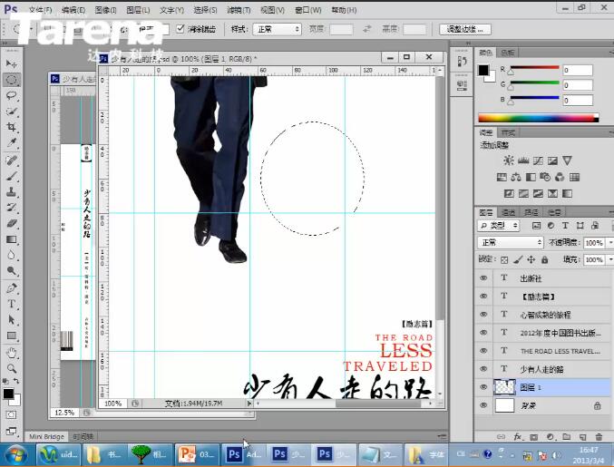Screen dimensions: 614x467
Task: Select the Hand tool
Action: [x=12, y=353]
